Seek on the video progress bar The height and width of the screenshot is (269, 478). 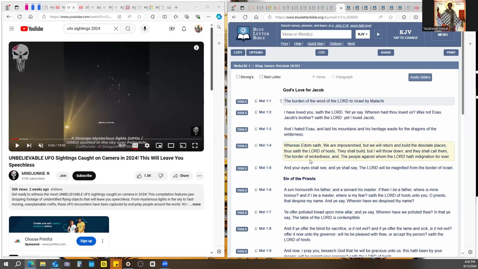point(106,139)
